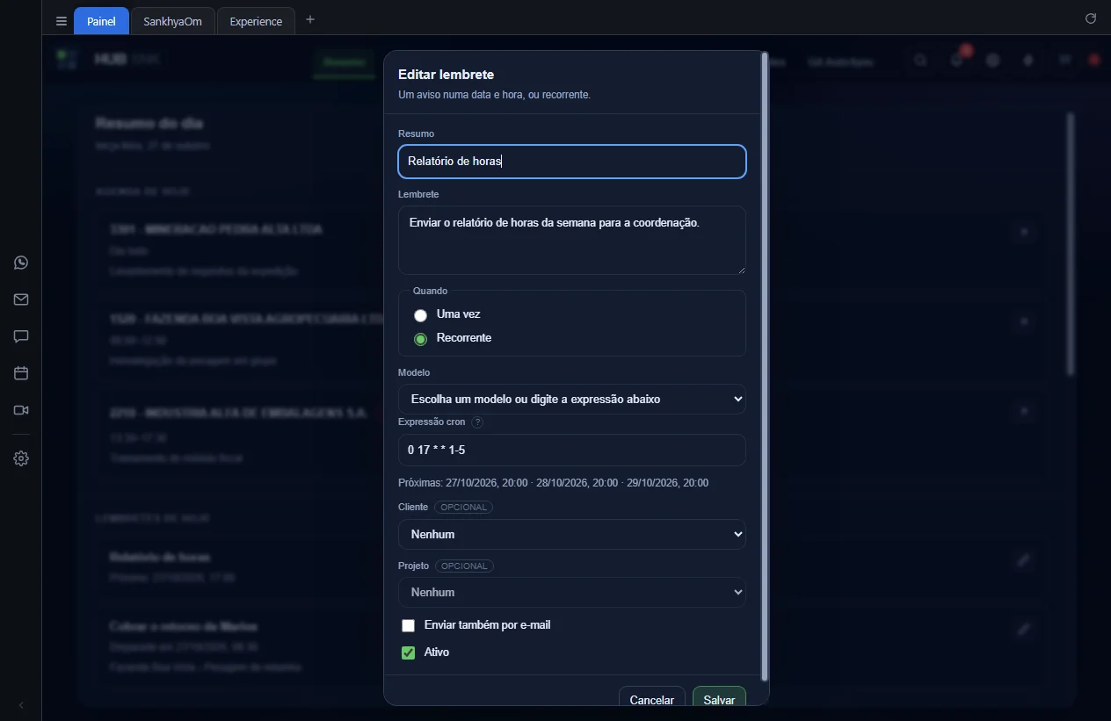1111x721 pixels.
Task: Collapse the sidebar with the bottom chevron
Action: [x=21, y=705]
